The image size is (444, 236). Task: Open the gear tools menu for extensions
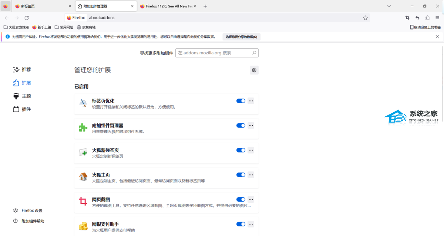click(254, 70)
